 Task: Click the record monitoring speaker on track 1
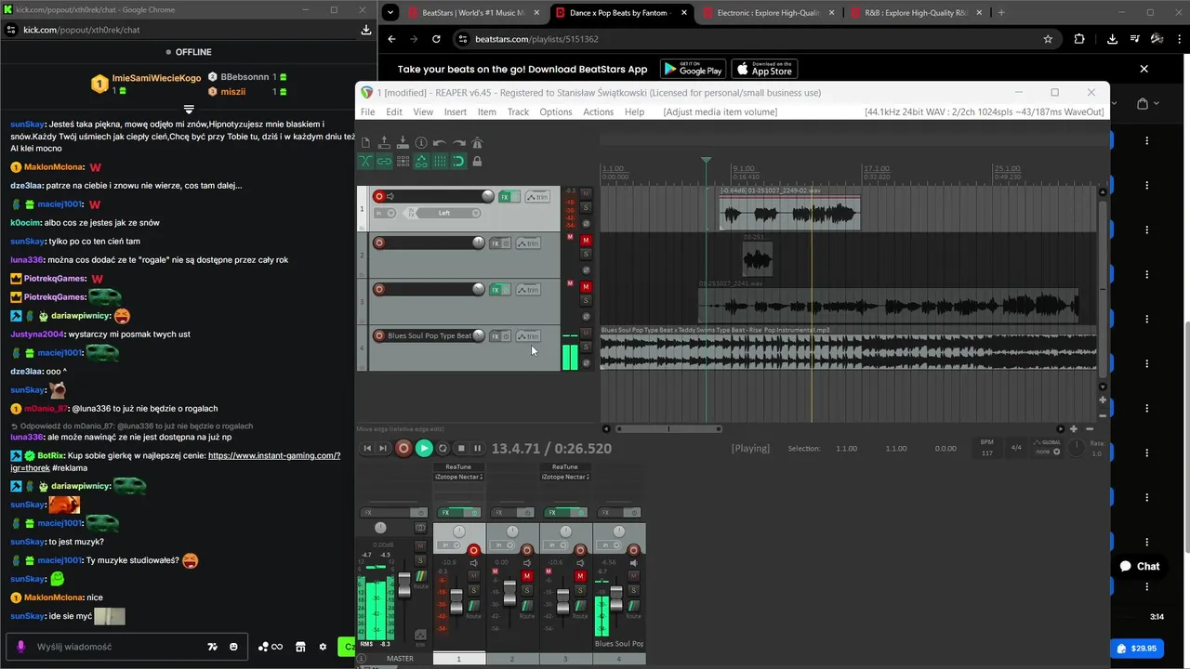(390, 196)
